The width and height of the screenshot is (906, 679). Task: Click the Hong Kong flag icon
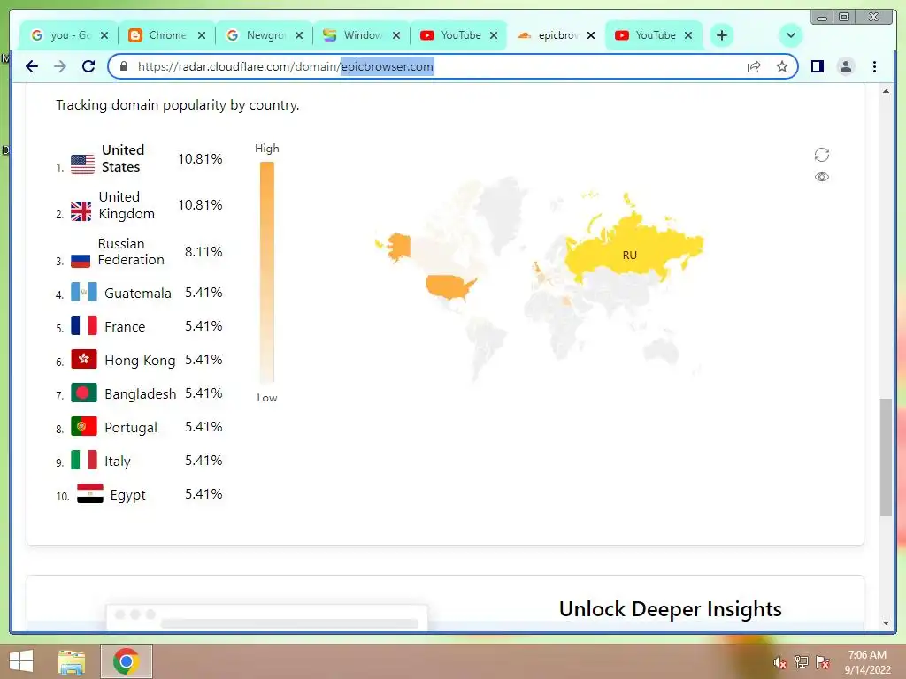pos(84,359)
